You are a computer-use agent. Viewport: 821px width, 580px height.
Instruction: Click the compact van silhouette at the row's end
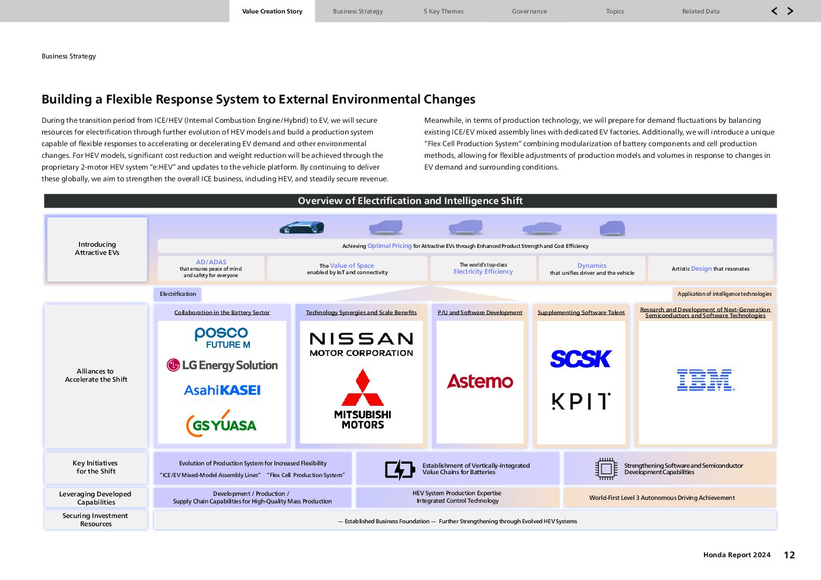(613, 227)
